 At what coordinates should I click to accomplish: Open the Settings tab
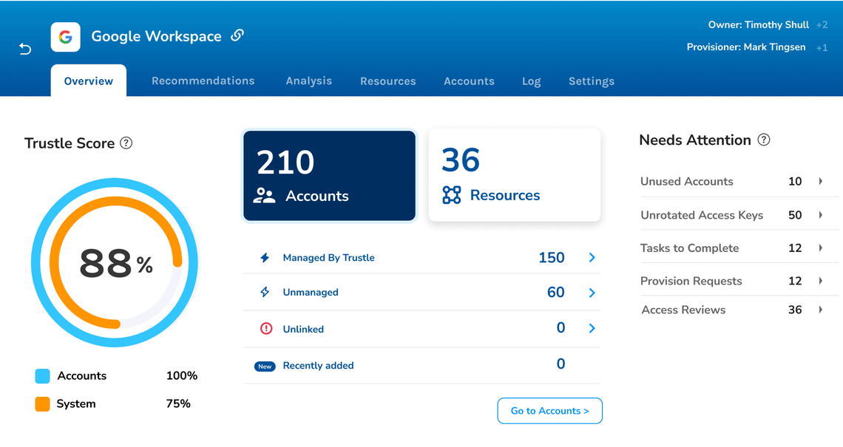tap(592, 81)
